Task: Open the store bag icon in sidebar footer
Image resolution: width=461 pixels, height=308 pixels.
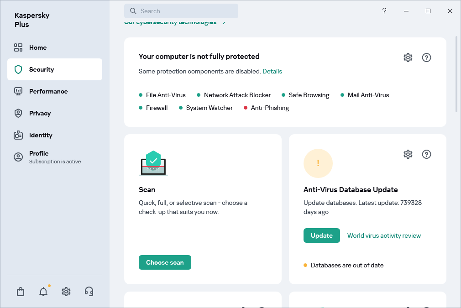Action: [x=21, y=292]
